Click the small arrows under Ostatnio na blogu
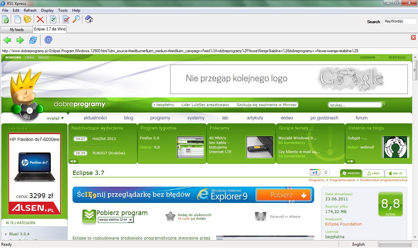 click(350, 161)
